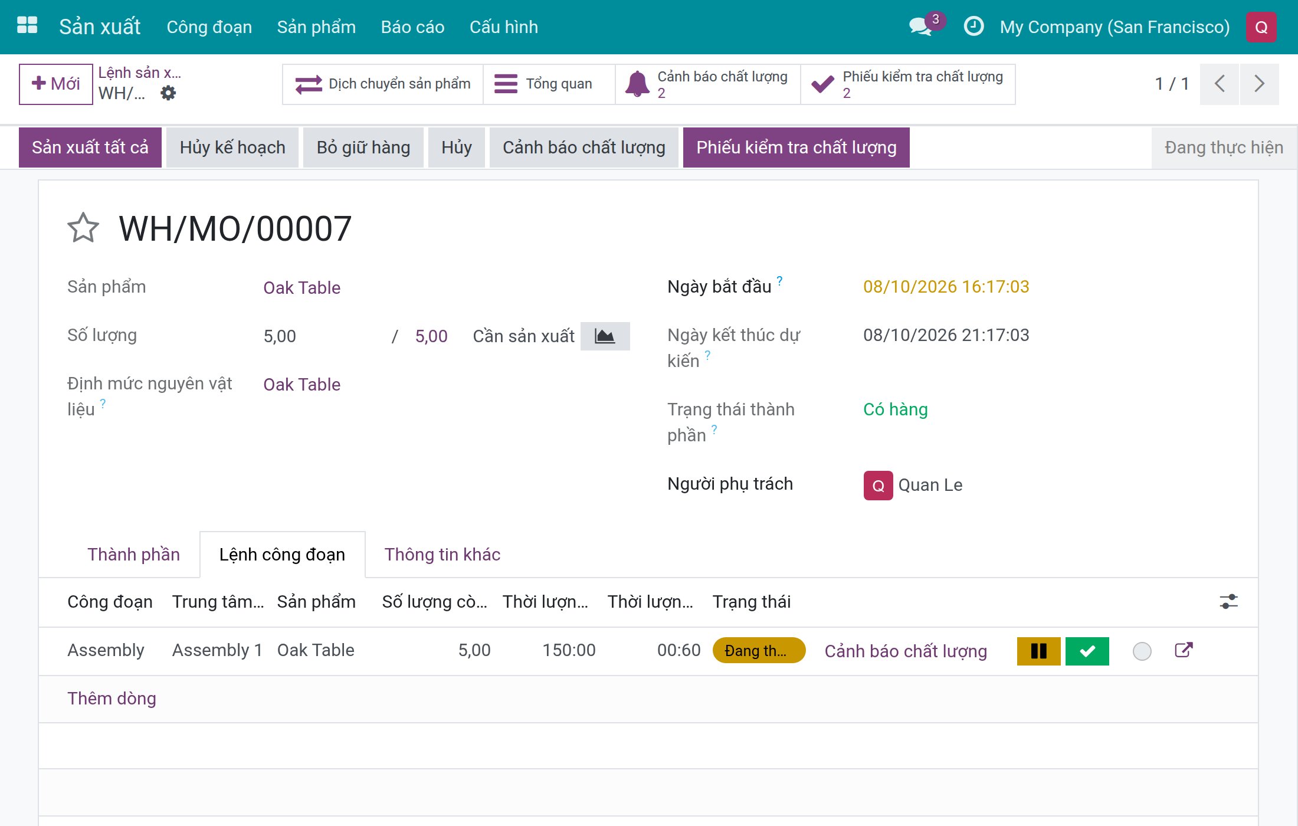Mark WH/MO/00007 as favorite with star
Viewport: 1298px width, 826px height.
click(x=83, y=228)
